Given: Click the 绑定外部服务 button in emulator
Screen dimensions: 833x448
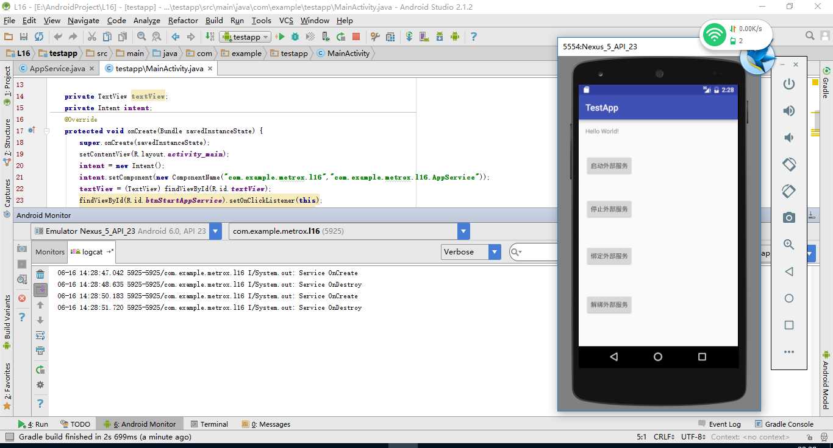Looking at the screenshot, I should (x=609, y=256).
